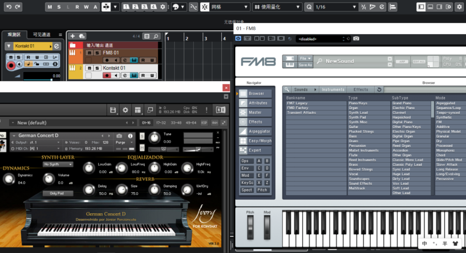Select the Kontakt 01-16 channel page
This screenshot has width=466, height=253.
pyautogui.click(x=146, y=123)
